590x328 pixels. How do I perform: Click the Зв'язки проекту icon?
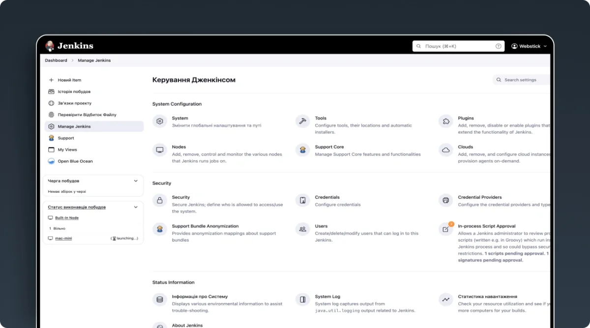51,103
